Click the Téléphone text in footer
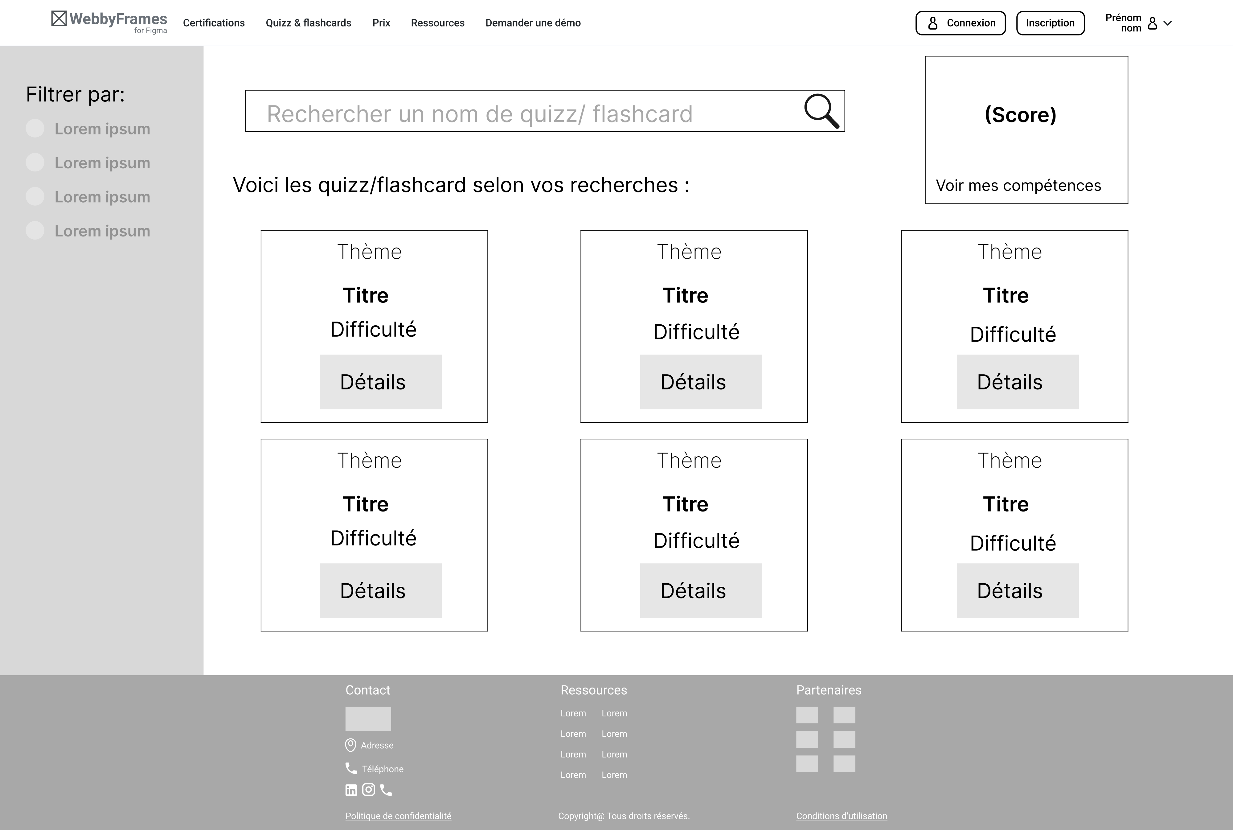1233x830 pixels. [x=383, y=769]
